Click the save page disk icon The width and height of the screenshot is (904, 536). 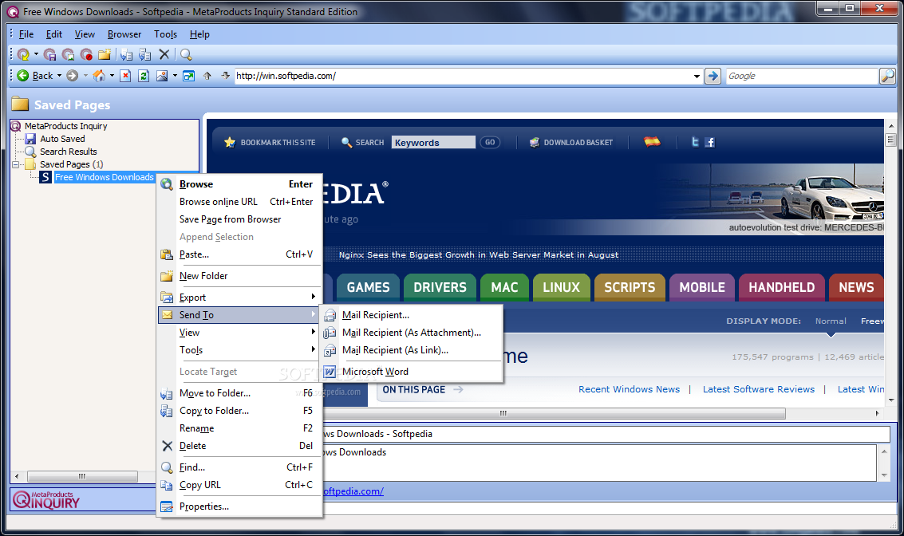pyautogui.click(x=50, y=55)
